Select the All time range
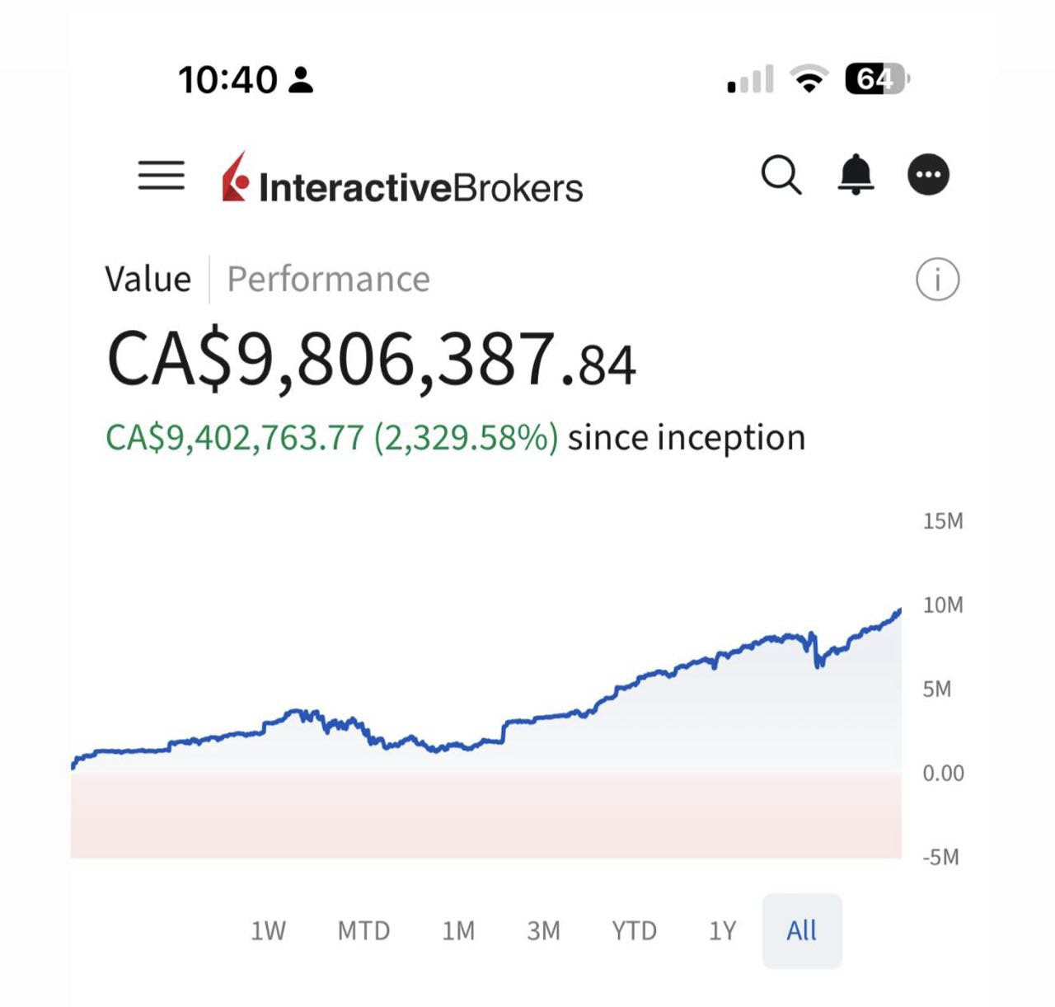 [801, 931]
